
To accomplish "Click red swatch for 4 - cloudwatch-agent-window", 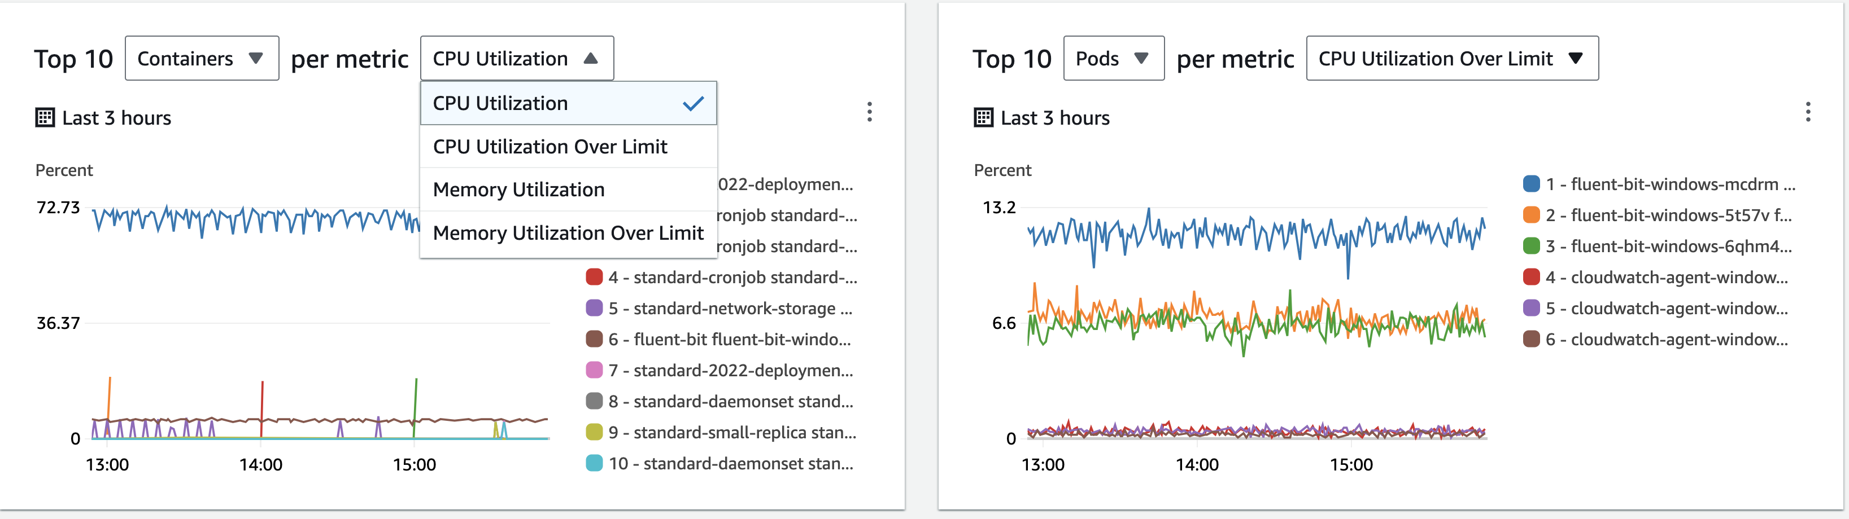I will pos(1532,276).
